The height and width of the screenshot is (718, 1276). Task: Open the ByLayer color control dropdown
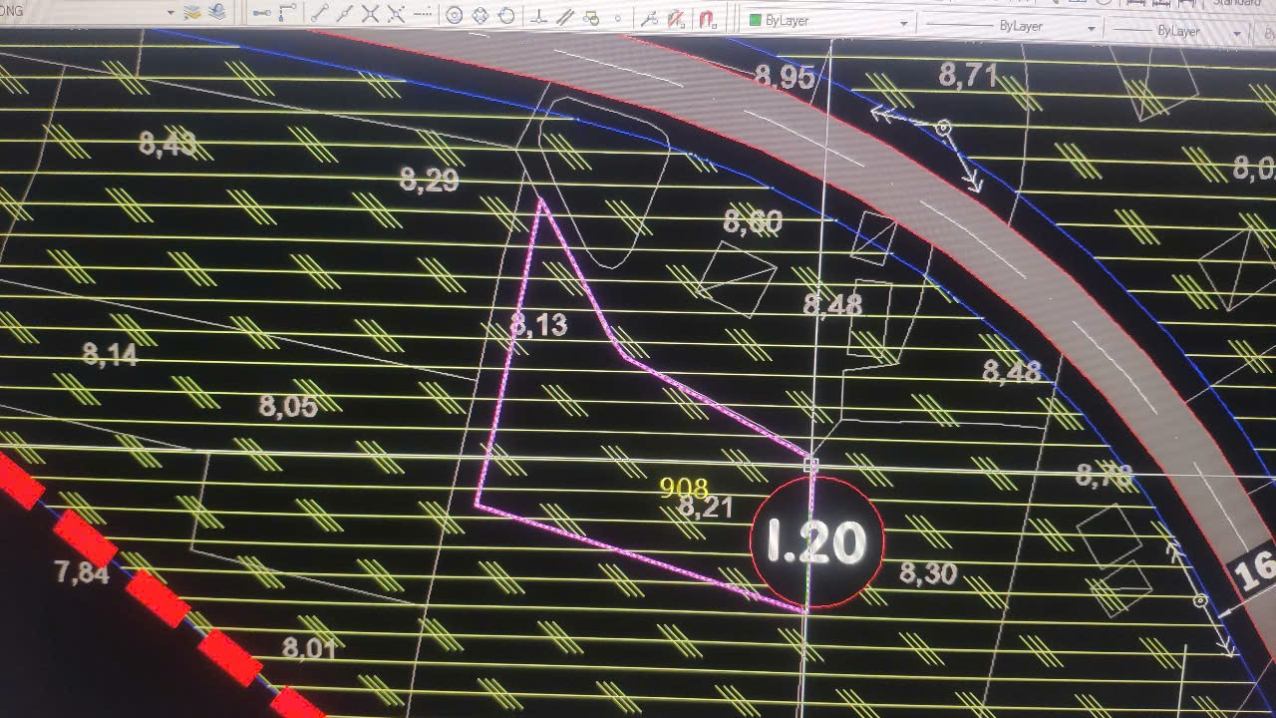[829, 21]
